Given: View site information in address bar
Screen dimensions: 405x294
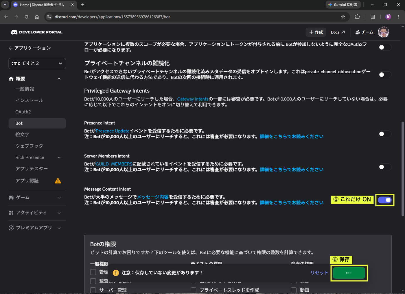Looking at the screenshot, I should [x=49, y=17].
